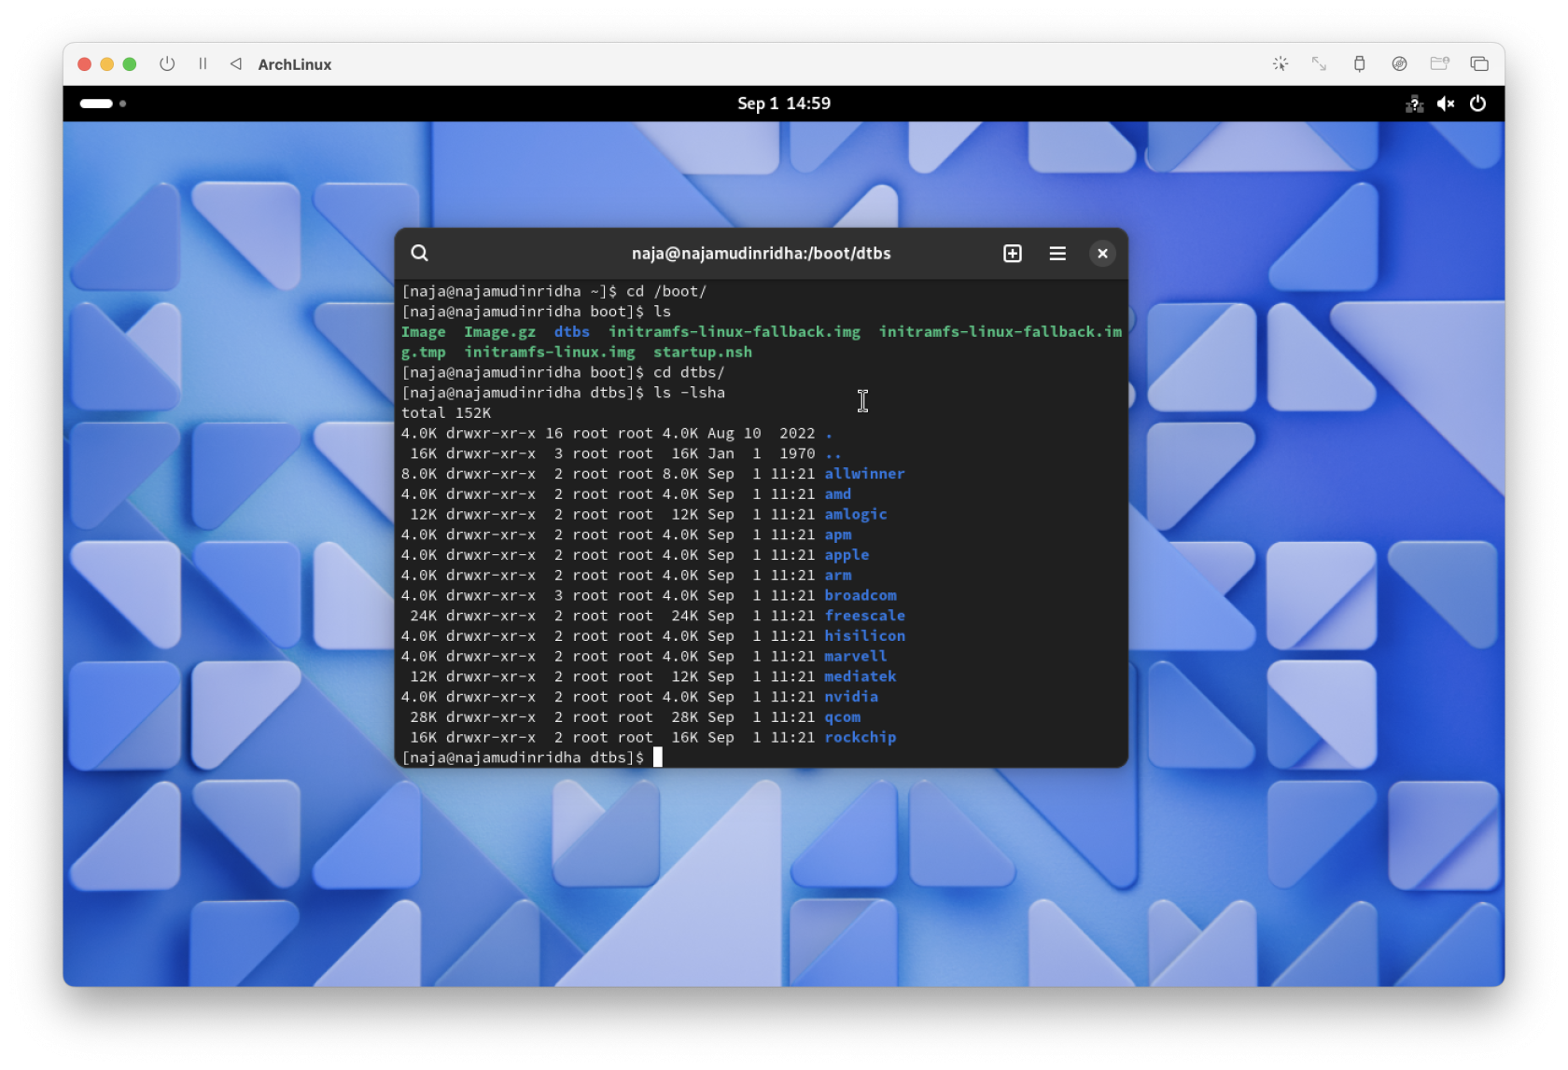Click the allwinner directory name
Screen dimensions: 1568x1070
(x=864, y=474)
